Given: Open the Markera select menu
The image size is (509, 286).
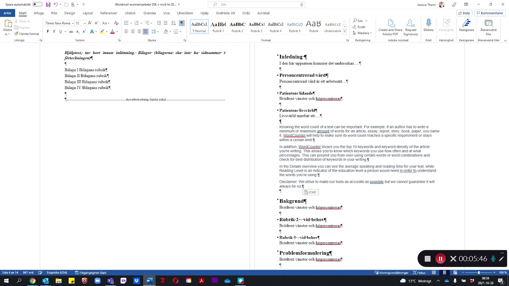Looking at the screenshot, I should tap(362, 33).
